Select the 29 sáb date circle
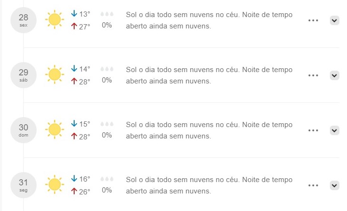The image size is (347, 211). point(23,75)
